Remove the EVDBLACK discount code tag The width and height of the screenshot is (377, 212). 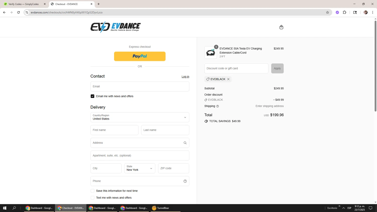(x=228, y=79)
